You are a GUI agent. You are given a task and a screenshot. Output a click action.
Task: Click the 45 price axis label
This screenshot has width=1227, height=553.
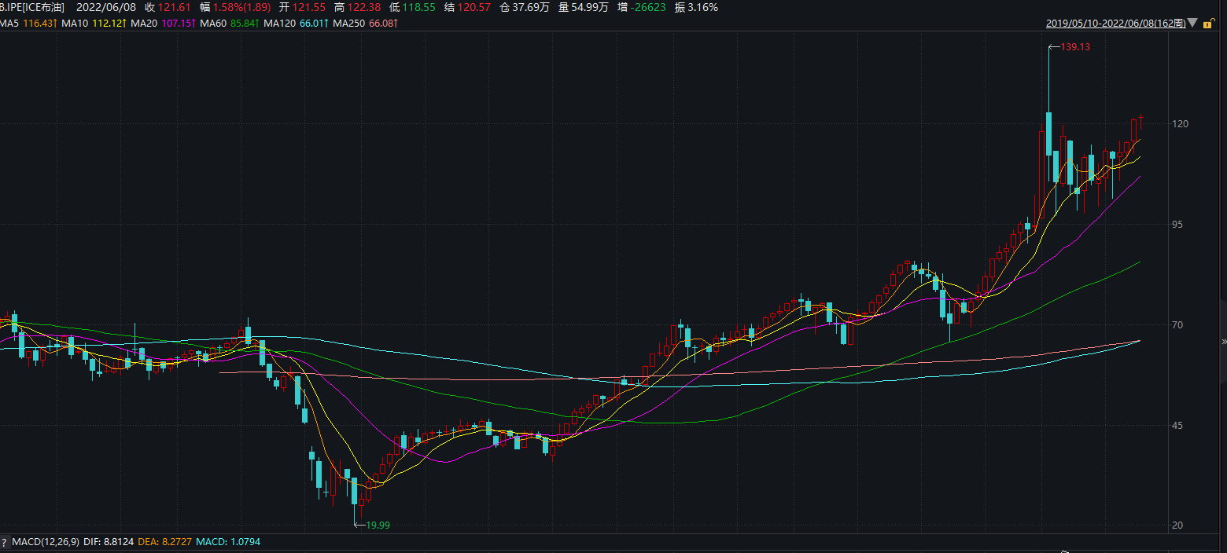click(x=1177, y=426)
